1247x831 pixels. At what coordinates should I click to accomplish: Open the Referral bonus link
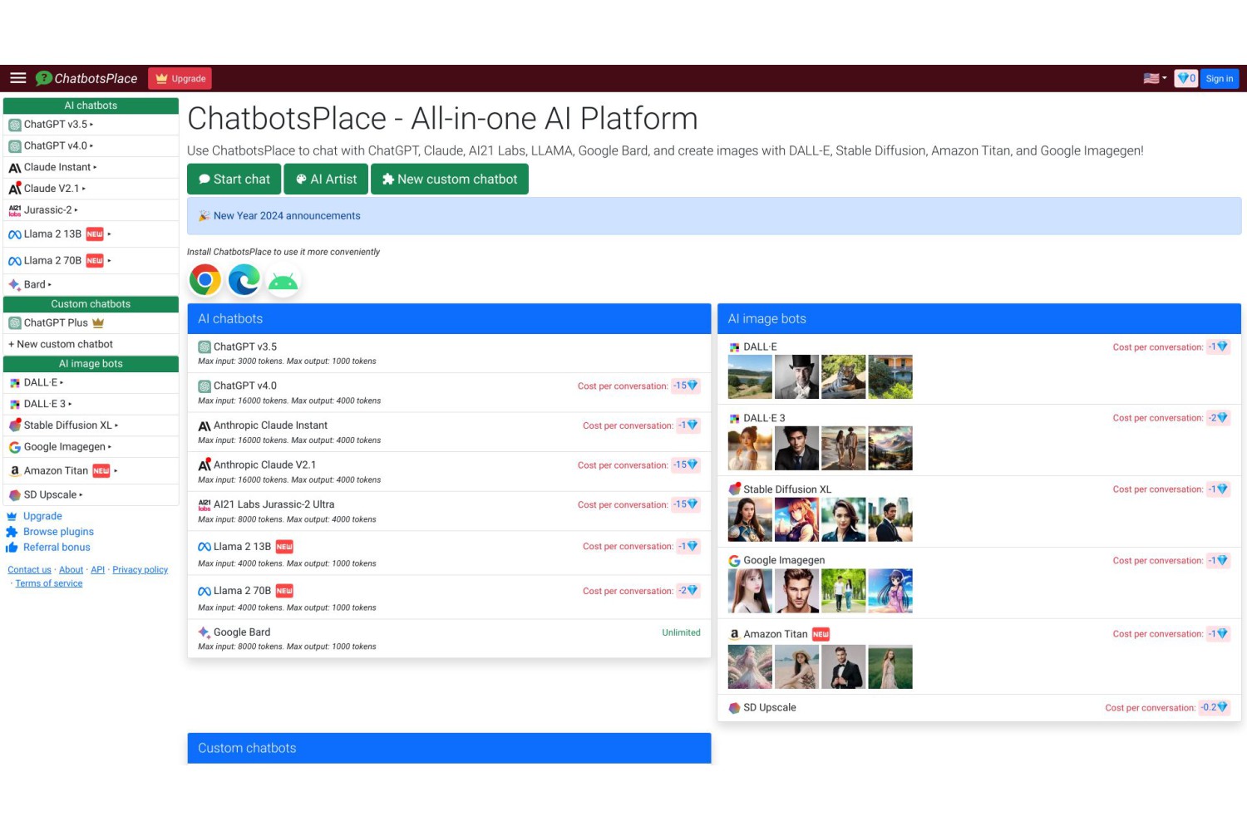56,548
